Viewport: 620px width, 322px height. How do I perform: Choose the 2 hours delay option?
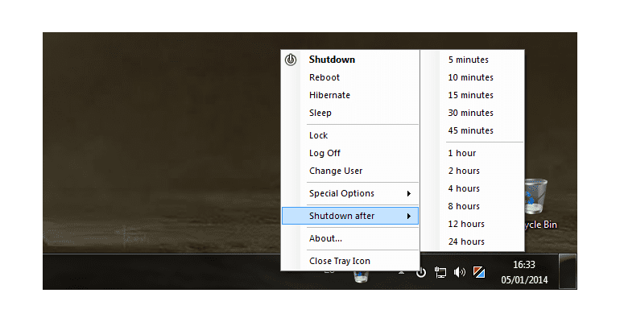click(x=464, y=171)
